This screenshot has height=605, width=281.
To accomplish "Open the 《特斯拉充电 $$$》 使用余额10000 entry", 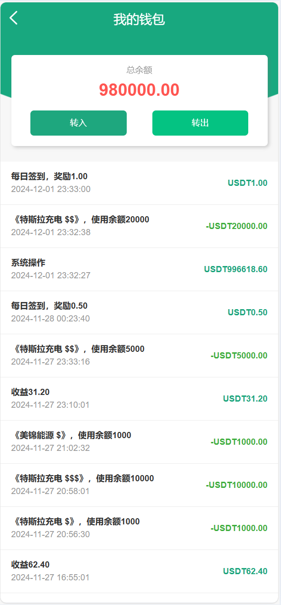I will (x=139, y=485).
